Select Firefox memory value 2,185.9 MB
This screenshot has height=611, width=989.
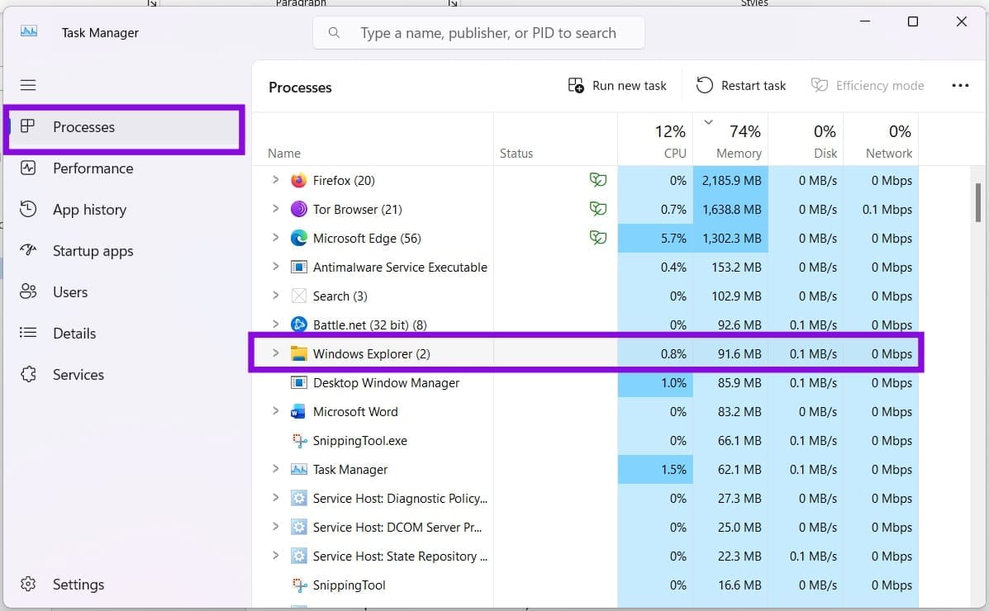point(731,180)
